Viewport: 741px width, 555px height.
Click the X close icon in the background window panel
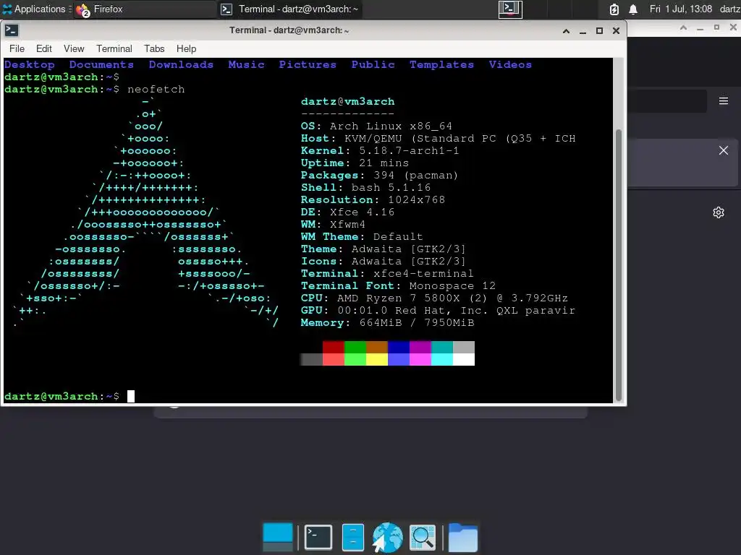tap(723, 150)
